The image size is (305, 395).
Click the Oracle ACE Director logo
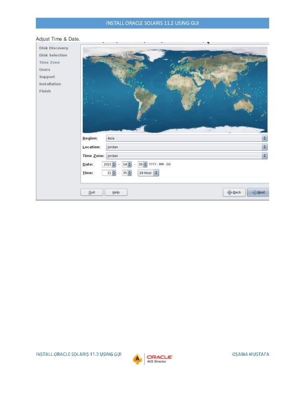click(x=152, y=359)
